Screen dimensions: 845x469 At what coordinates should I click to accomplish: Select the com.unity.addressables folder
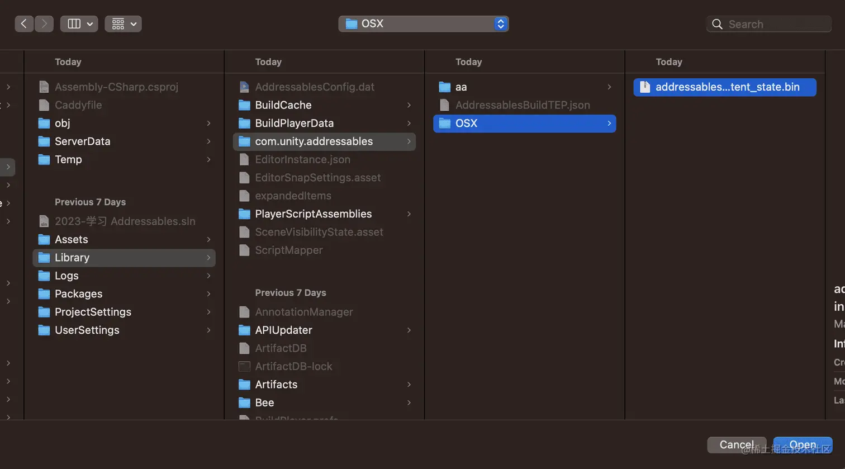tap(314, 141)
